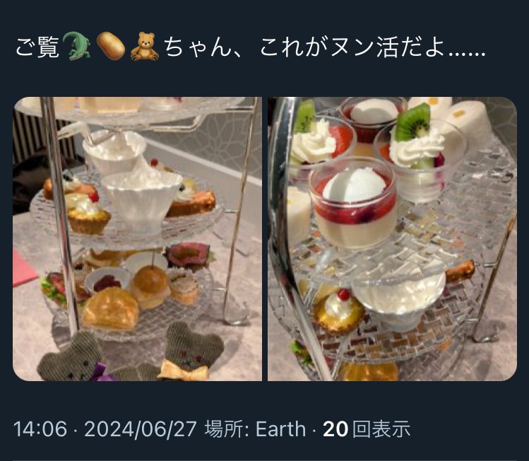Open the right photo of dessert cups

click(x=392, y=239)
